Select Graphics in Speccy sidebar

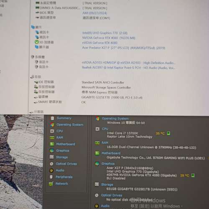(x=63, y=150)
